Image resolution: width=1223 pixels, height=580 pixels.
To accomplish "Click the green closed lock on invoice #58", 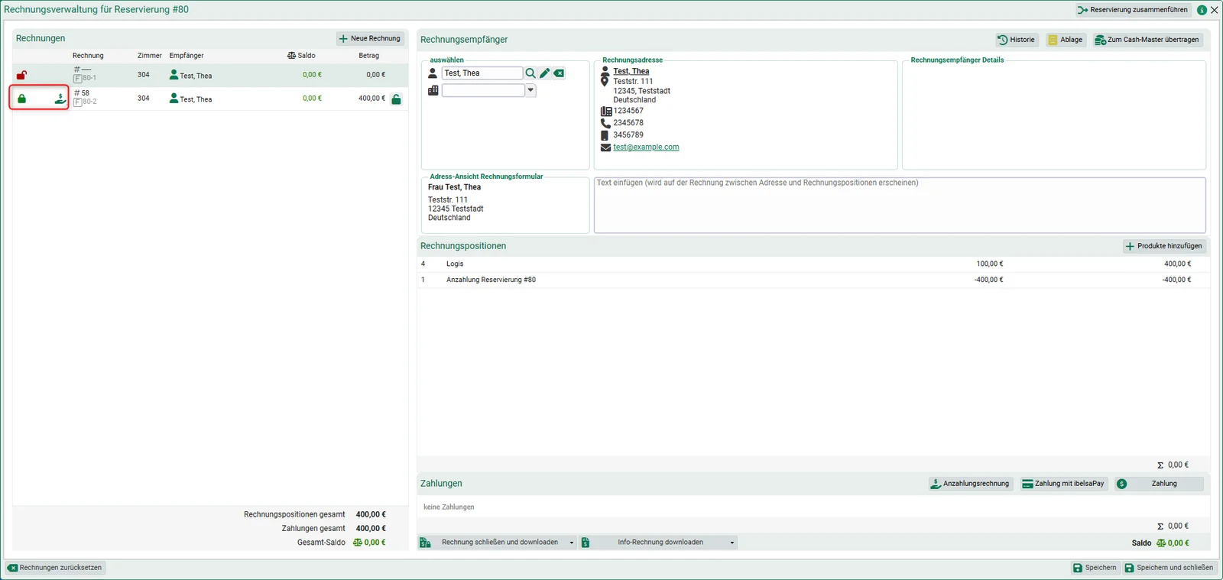I will point(21,99).
